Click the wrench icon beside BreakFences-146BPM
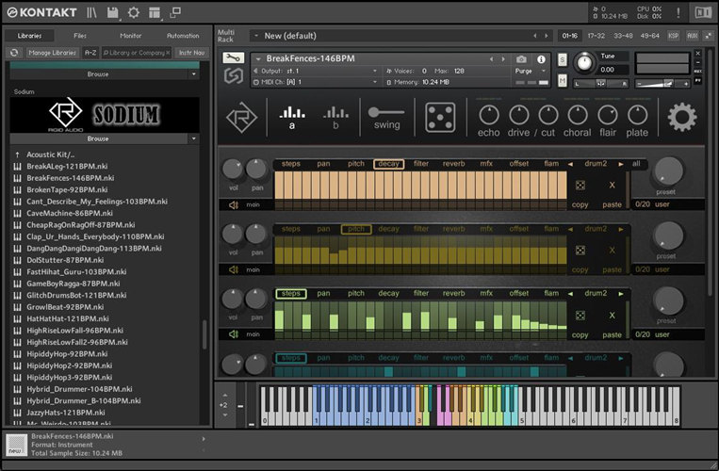Viewport: 719px width, 471px height. [x=232, y=58]
